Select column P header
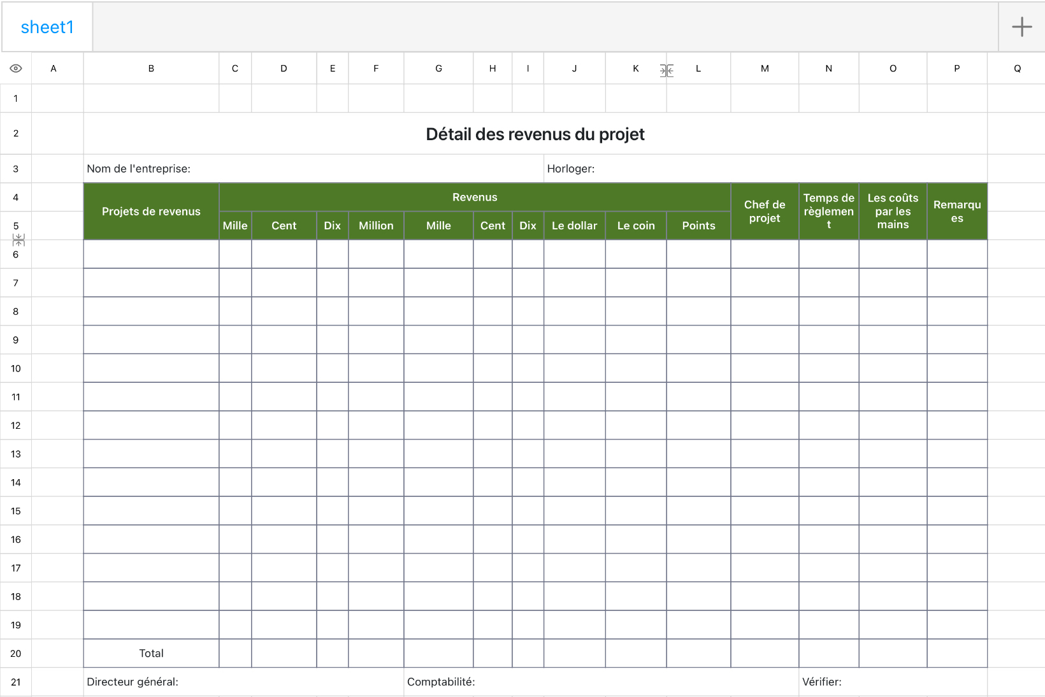This screenshot has width=1045, height=697. point(957,68)
